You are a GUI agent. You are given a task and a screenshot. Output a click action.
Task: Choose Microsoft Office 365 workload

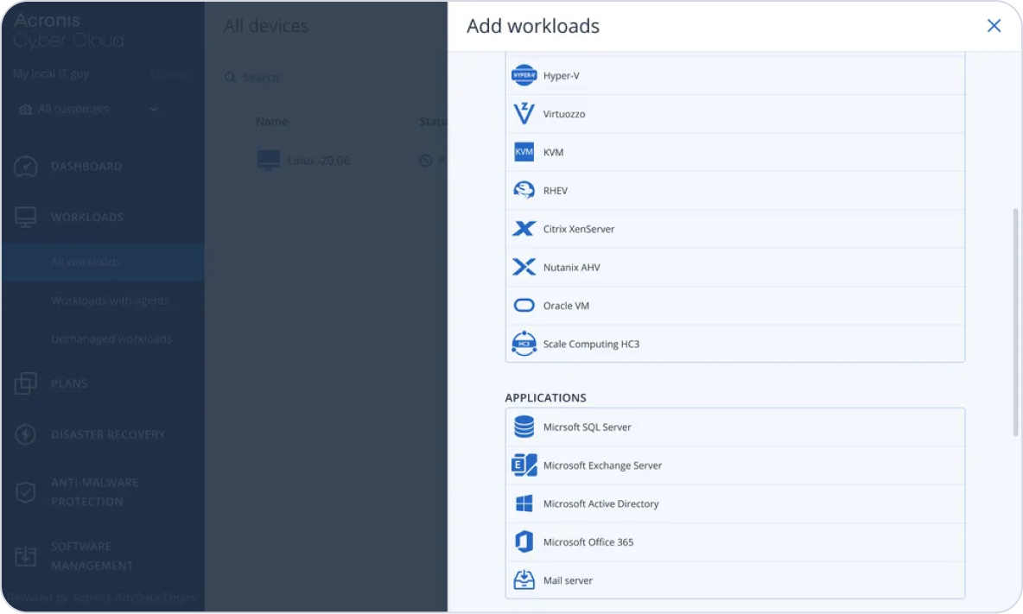click(x=588, y=542)
